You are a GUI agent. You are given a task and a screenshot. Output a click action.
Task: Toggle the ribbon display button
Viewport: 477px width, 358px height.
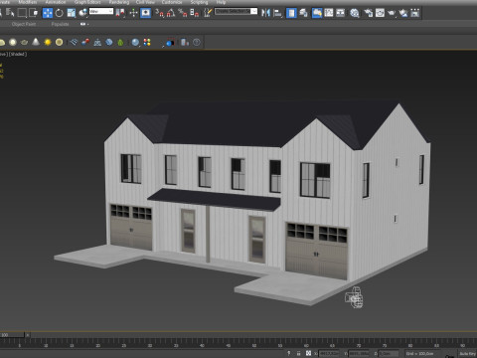317,13
